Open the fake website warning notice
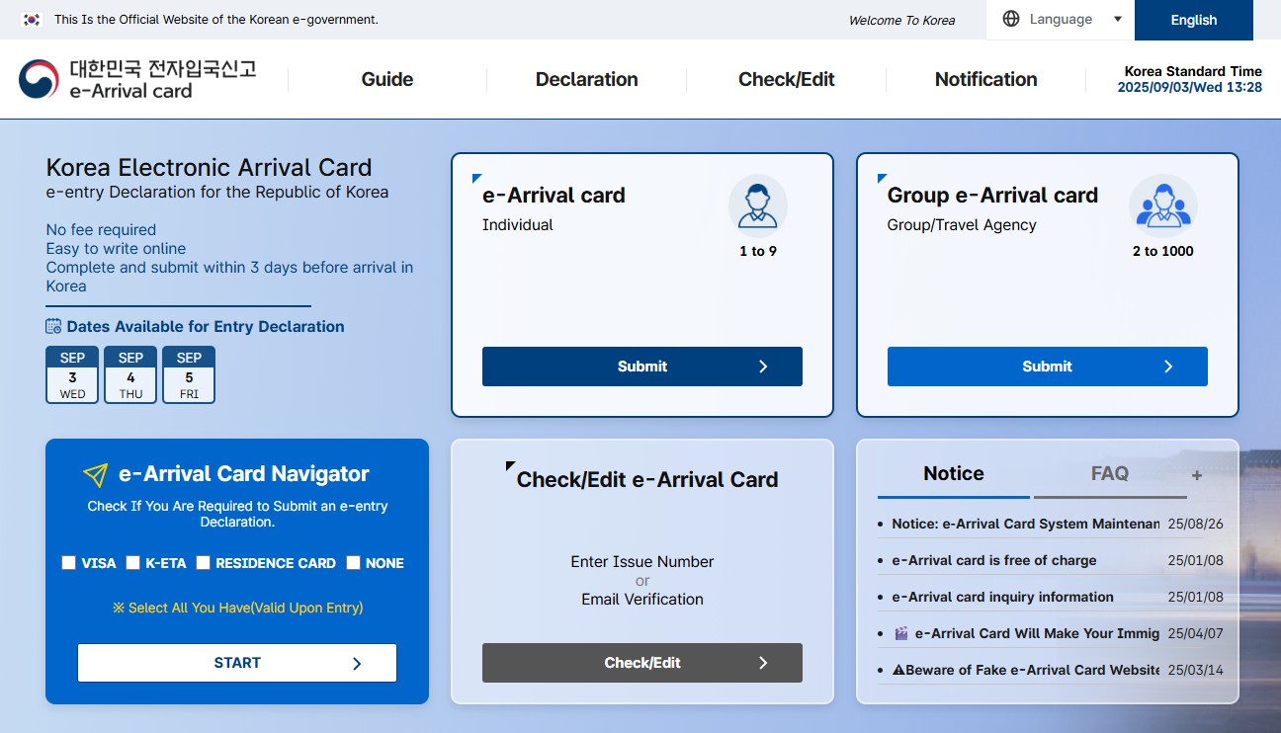Screen dimensions: 1281x733 tap(1026, 670)
